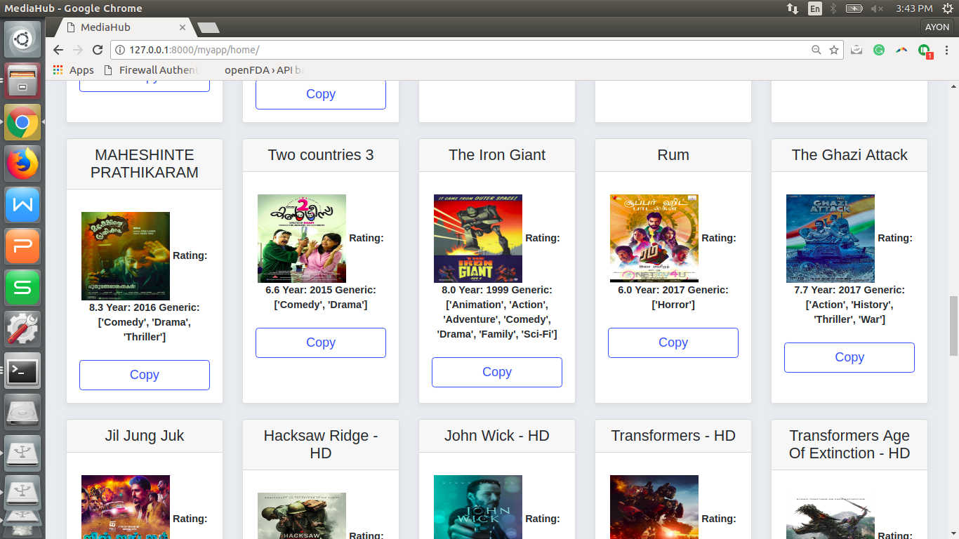This screenshot has width=959, height=539.
Task: Open site information icon in address bar
Action: (x=120, y=50)
